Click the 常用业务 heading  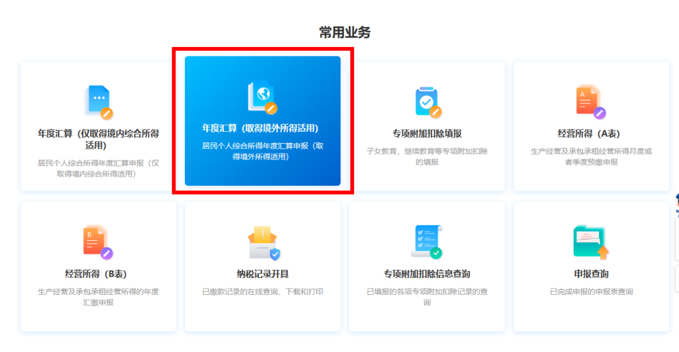coord(345,33)
